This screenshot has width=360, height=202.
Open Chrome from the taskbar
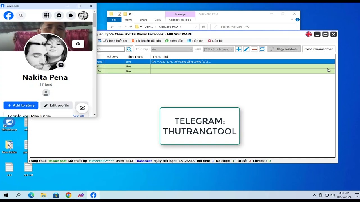click(x=68, y=195)
